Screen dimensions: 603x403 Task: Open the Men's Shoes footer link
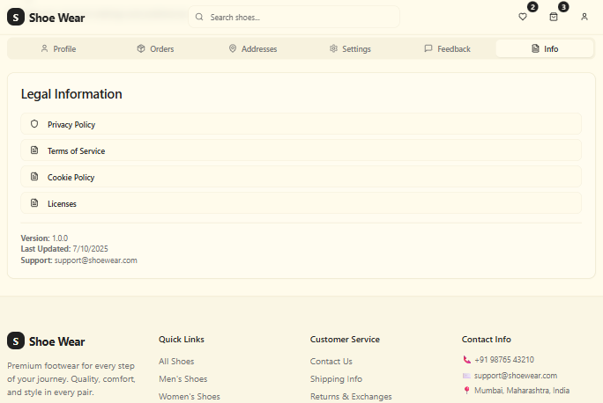pos(182,378)
